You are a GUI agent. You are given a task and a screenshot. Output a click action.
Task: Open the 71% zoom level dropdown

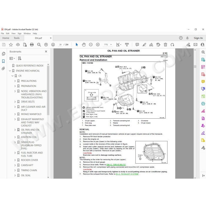tap(108, 45)
